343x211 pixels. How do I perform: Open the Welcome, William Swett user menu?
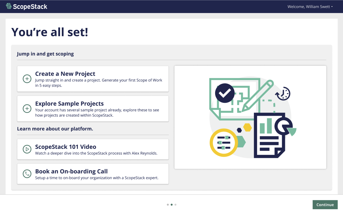tap(310, 7)
